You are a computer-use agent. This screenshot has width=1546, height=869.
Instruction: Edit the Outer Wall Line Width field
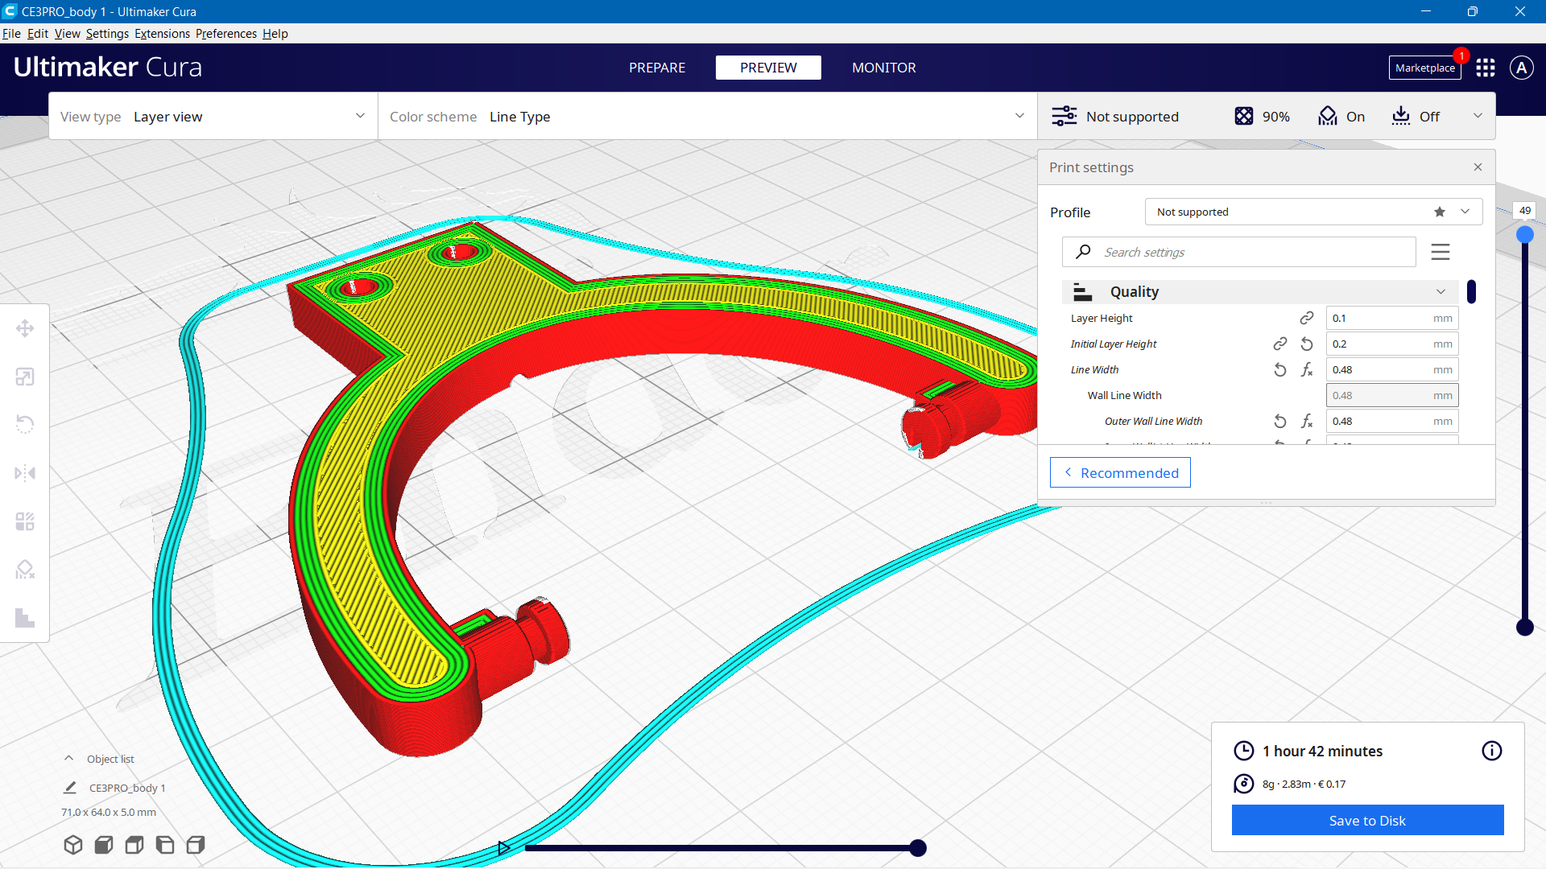1392,422
